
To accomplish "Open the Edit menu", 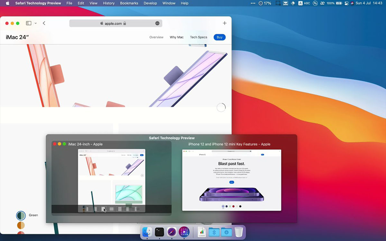I will tap(81, 3).
